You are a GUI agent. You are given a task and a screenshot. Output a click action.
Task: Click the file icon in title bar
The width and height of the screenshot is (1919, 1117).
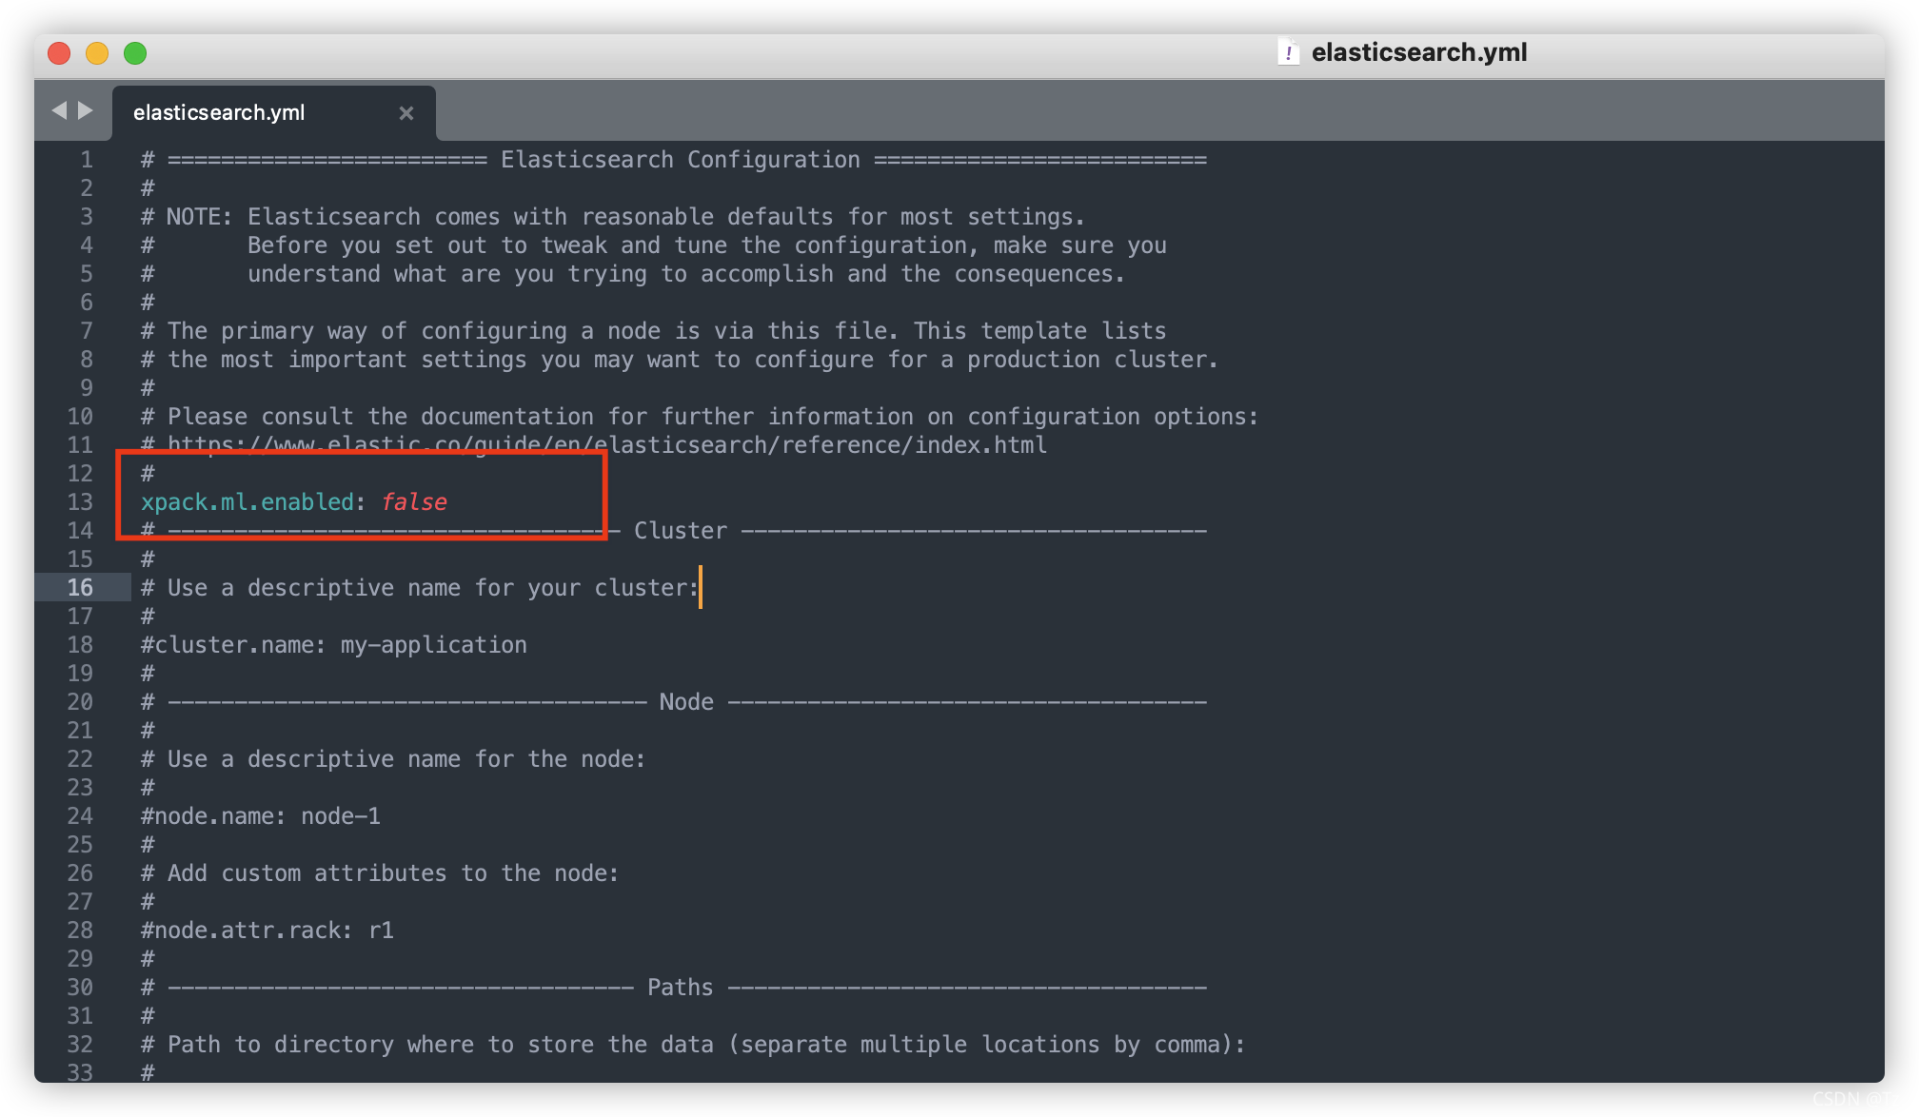(x=1288, y=52)
